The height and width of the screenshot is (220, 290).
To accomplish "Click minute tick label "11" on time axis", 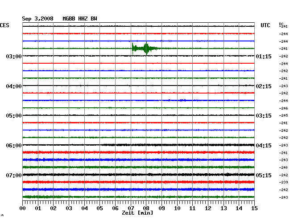I will pos(192,208).
